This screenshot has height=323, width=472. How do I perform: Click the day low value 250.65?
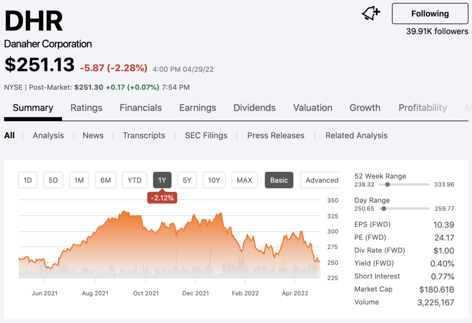click(364, 209)
